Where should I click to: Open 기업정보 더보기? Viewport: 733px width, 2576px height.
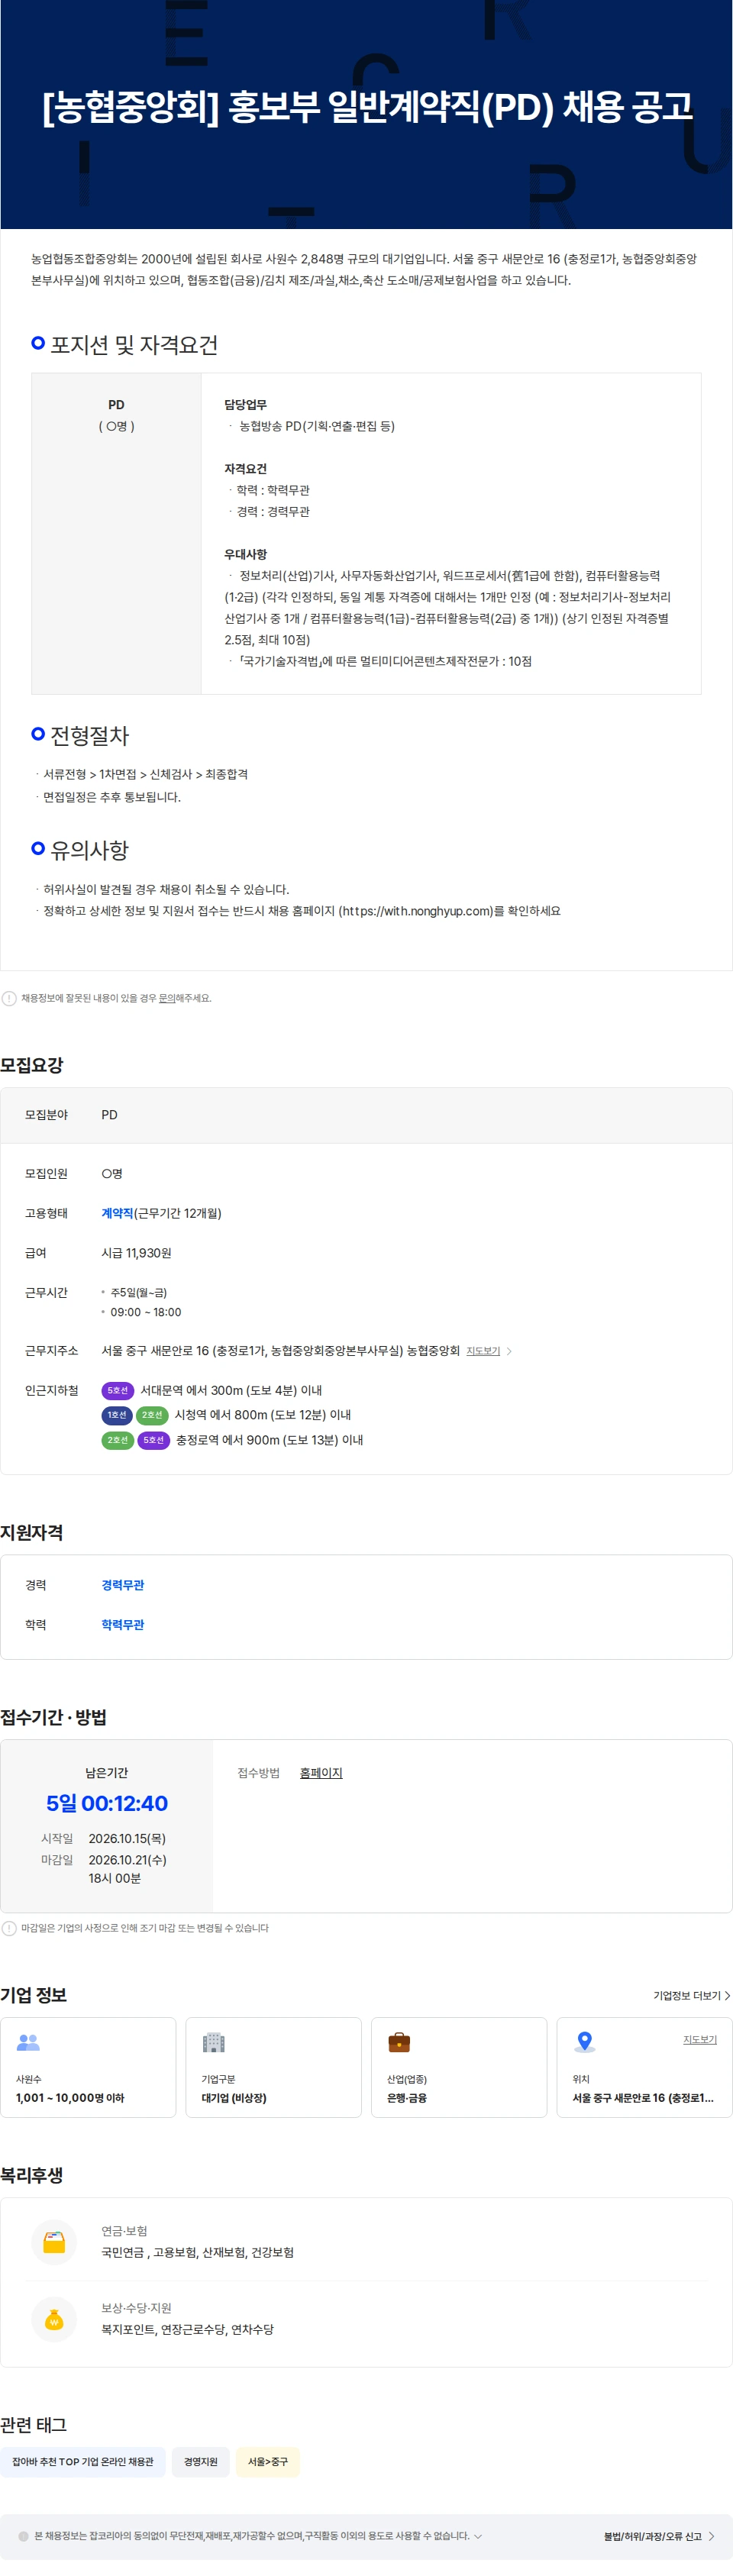tap(692, 1995)
